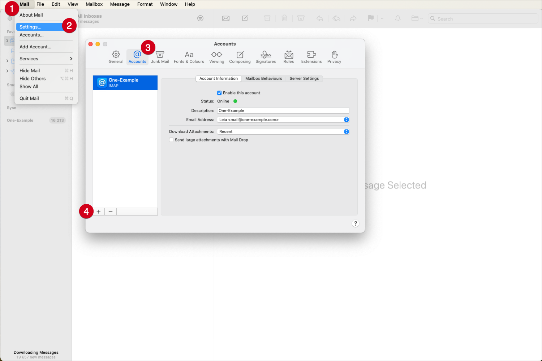Switch to the Mailbox Behaviours tab
The height and width of the screenshot is (361, 542).
tap(263, 79)
